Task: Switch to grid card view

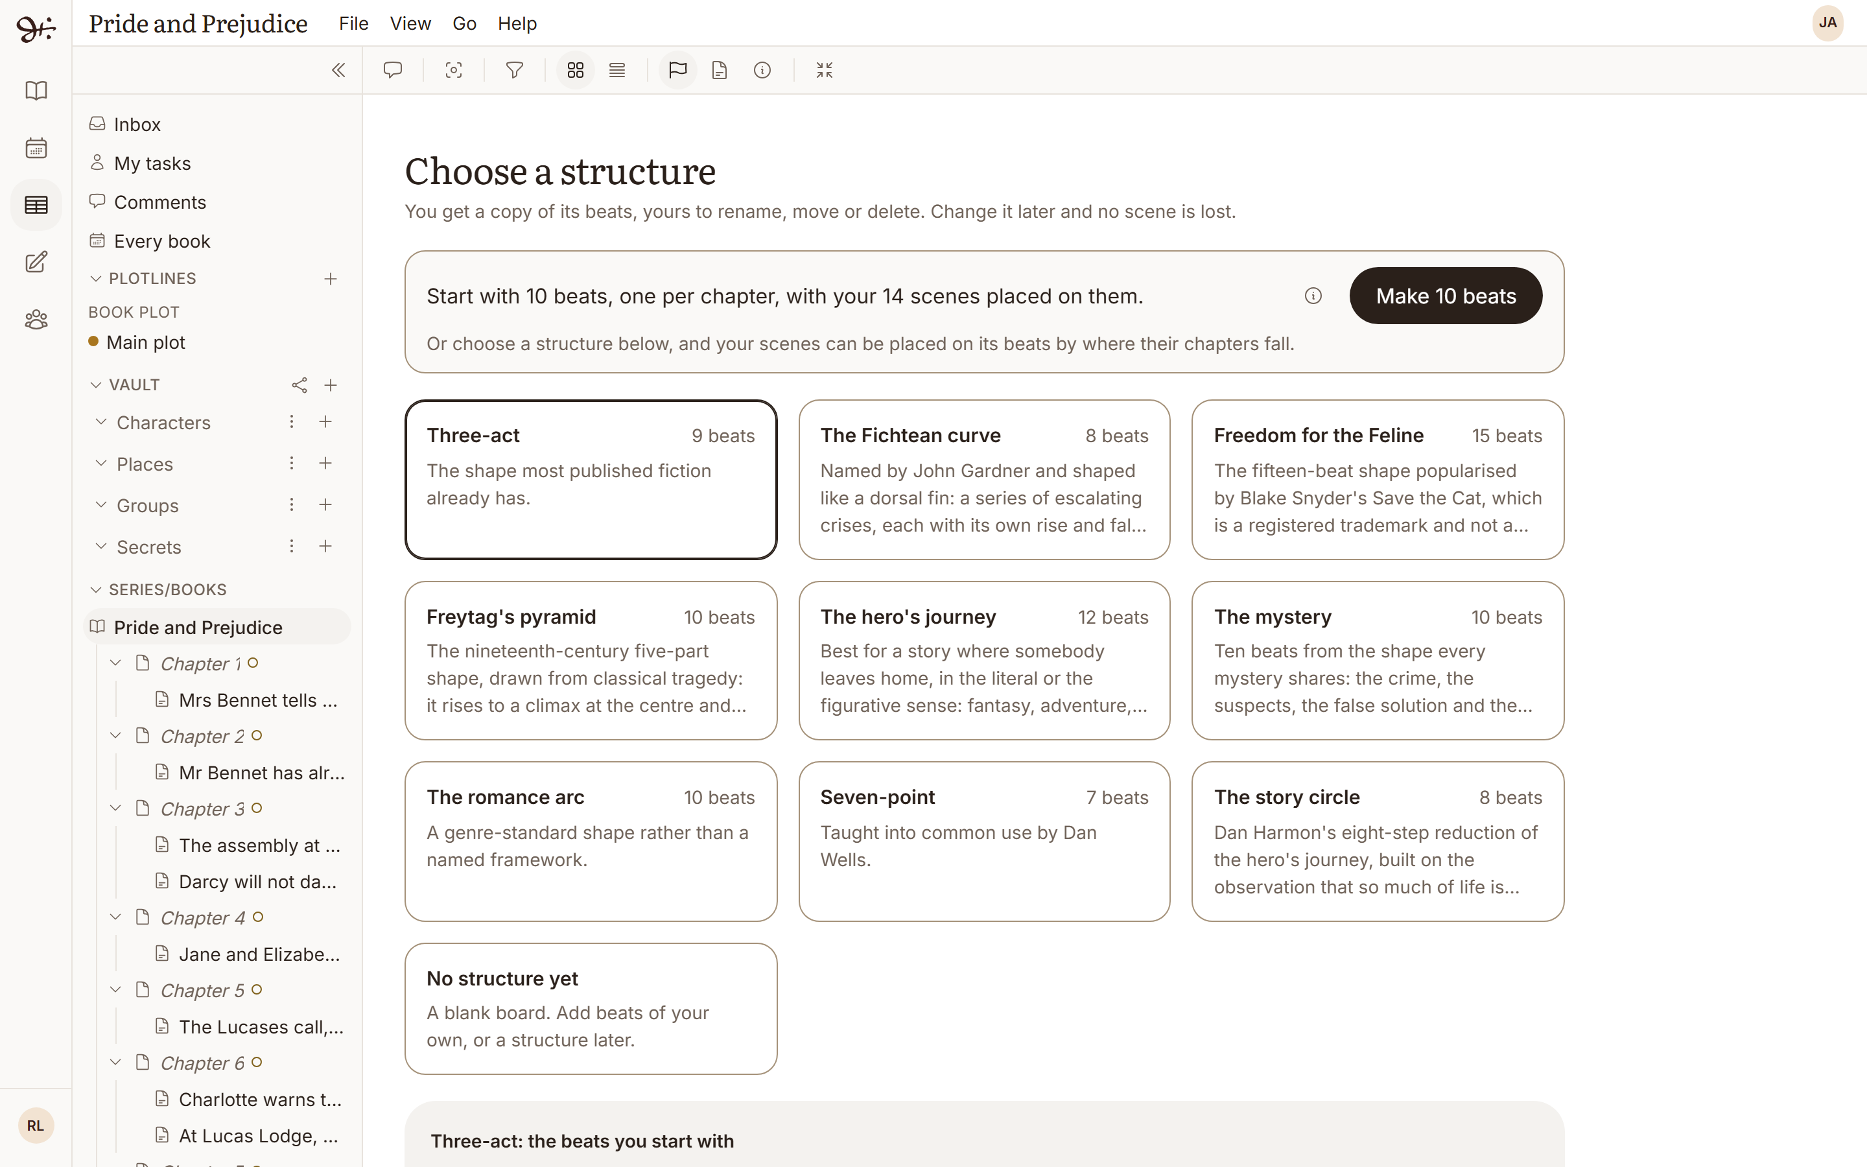Action: (576, 70)
